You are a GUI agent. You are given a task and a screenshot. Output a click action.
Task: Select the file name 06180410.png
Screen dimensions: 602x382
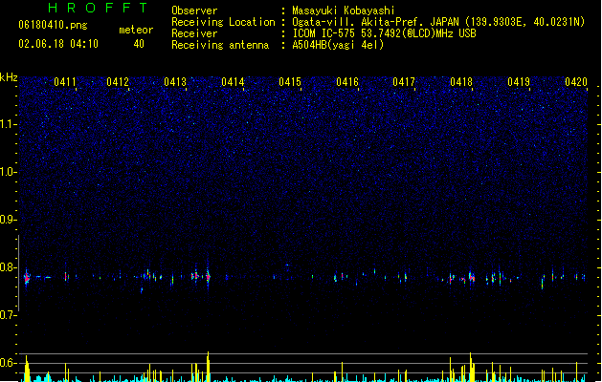pos(53,25)
